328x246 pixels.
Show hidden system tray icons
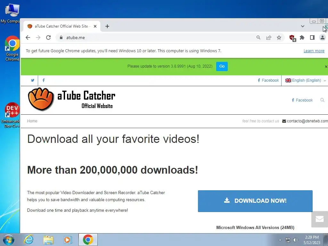[280, 240]
